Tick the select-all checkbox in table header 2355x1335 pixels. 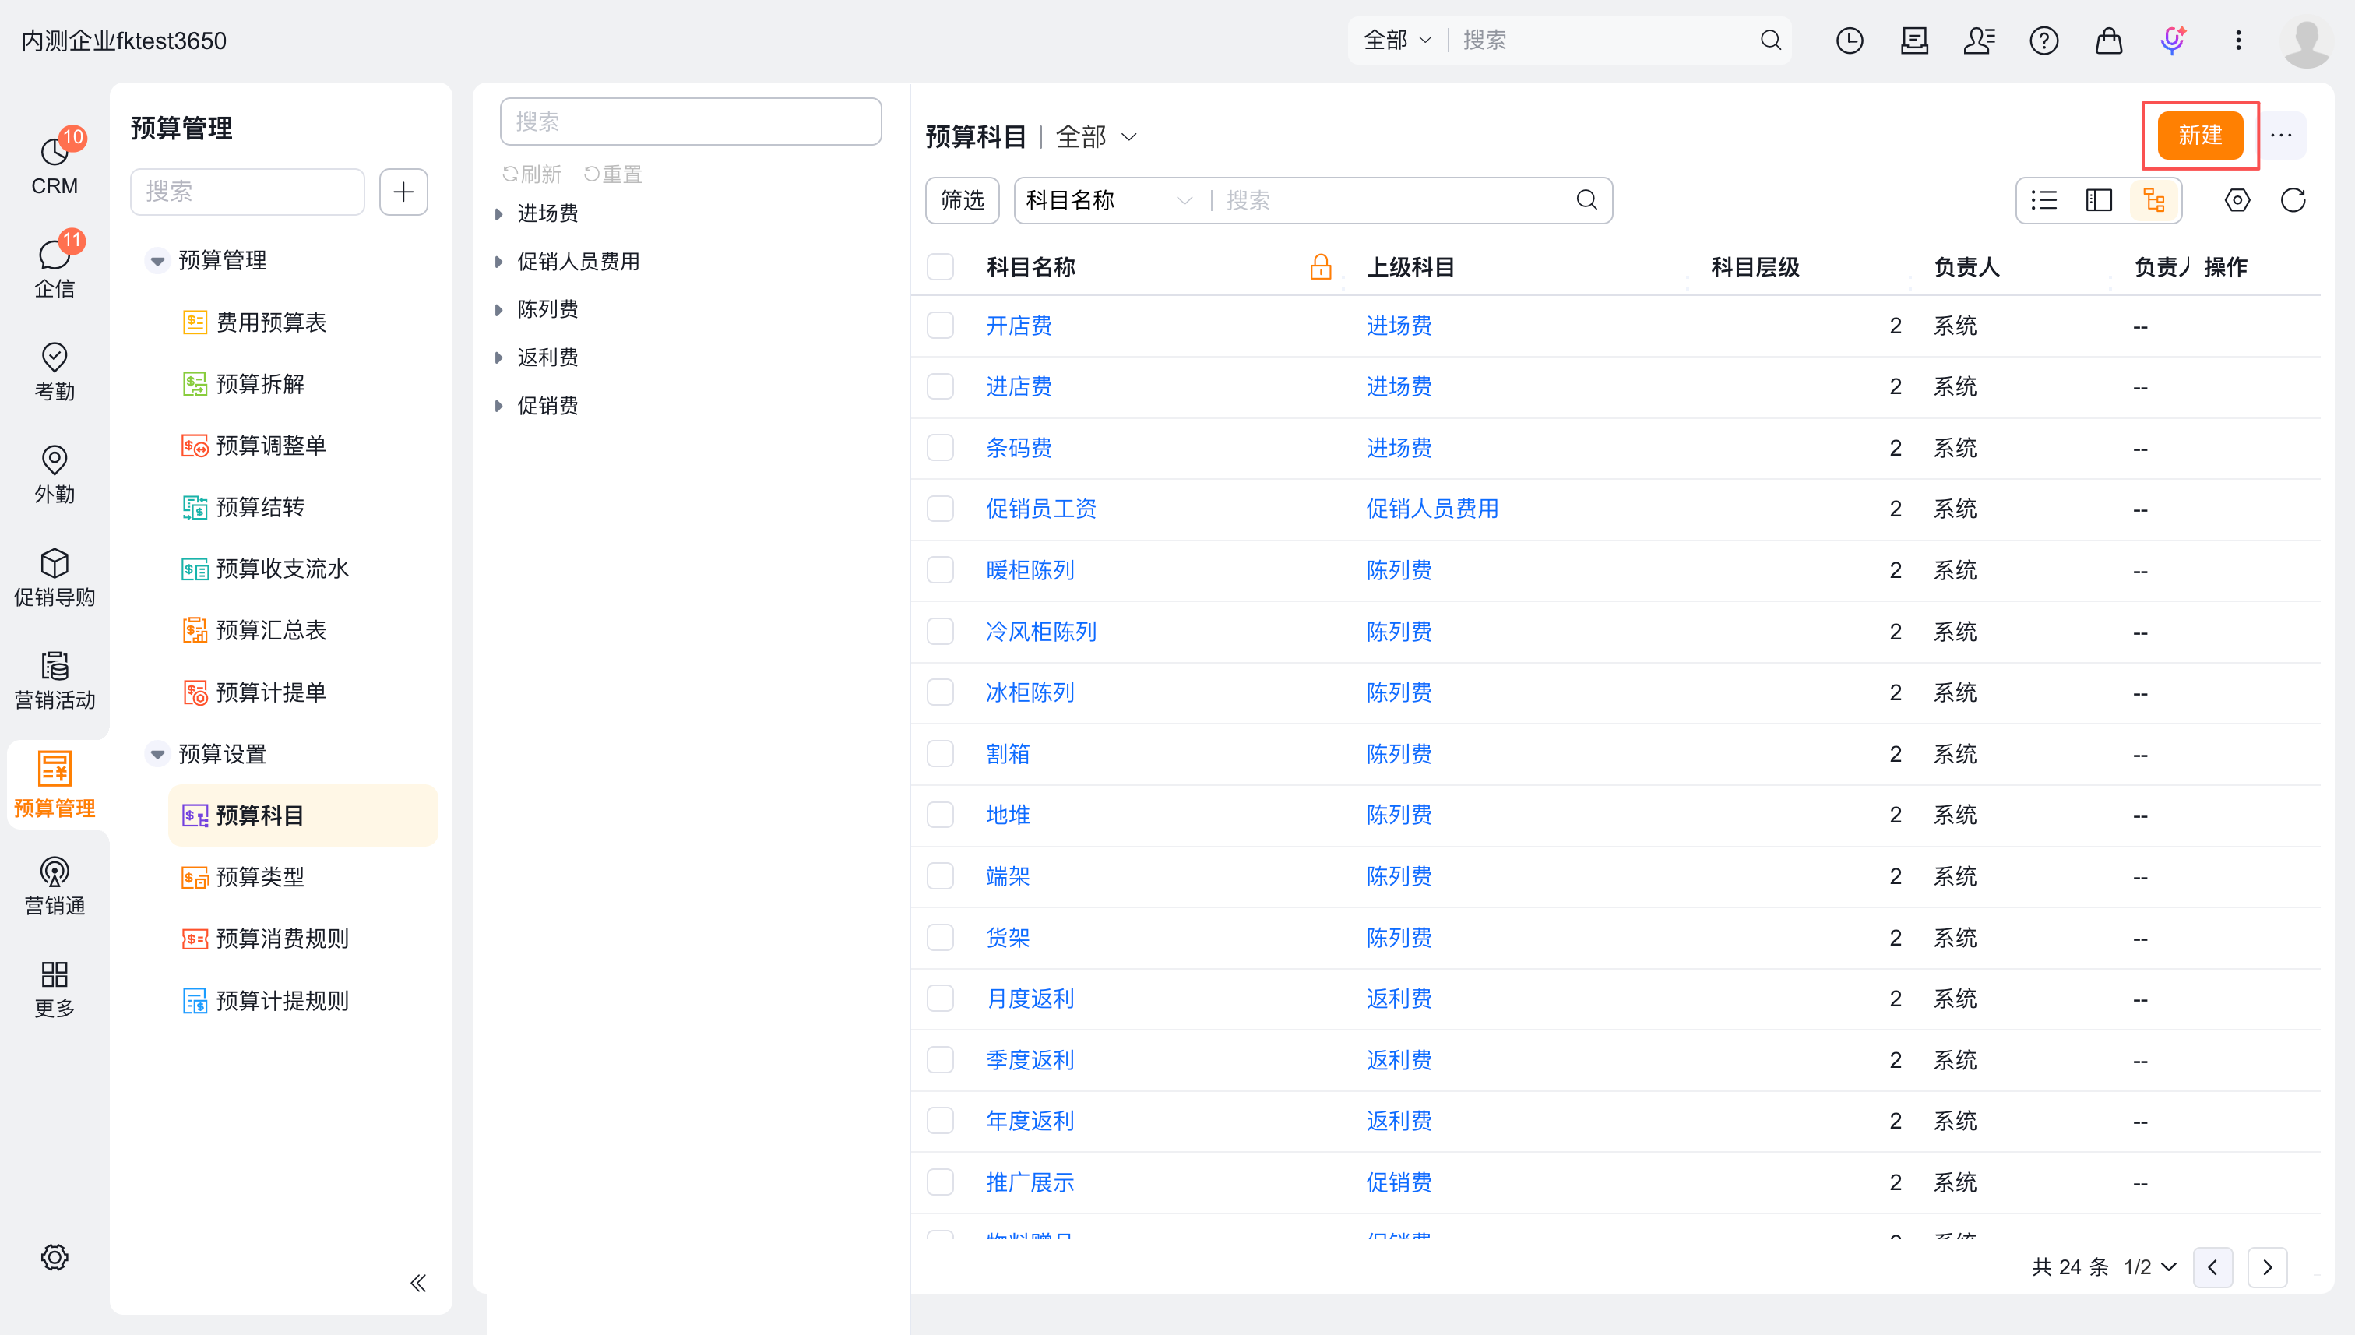click(940, 267)
